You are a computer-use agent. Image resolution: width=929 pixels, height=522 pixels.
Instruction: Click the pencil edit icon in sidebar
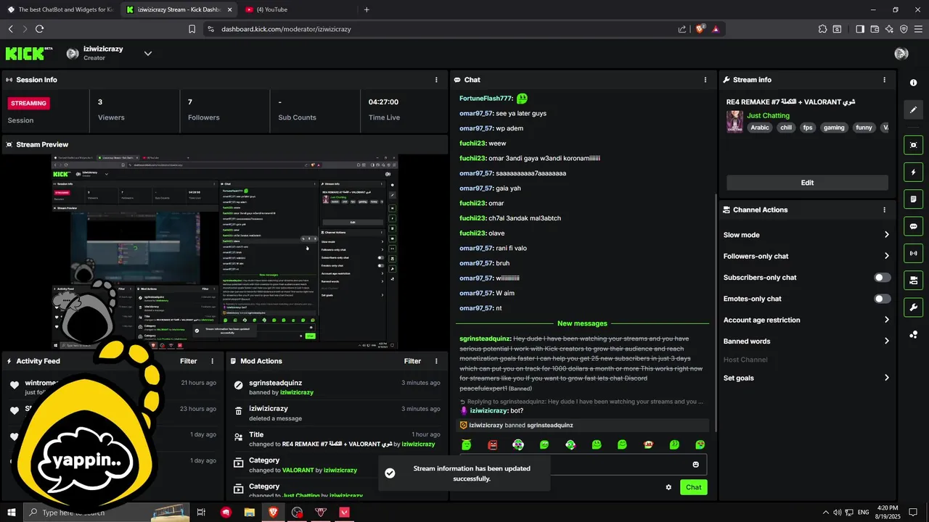tap(913, 110)
